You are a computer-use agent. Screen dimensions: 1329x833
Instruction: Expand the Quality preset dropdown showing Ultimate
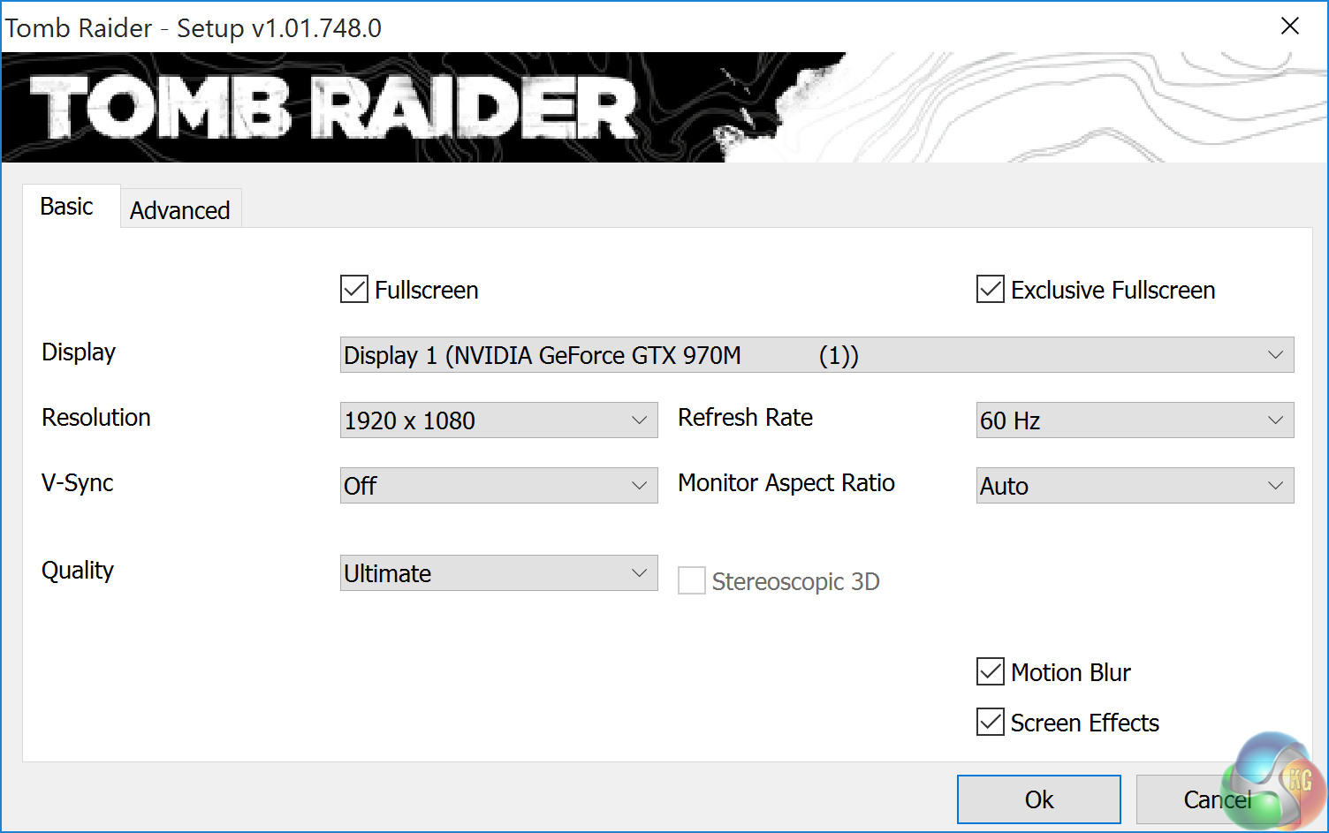pyautogui.click(x=498, y=573)
